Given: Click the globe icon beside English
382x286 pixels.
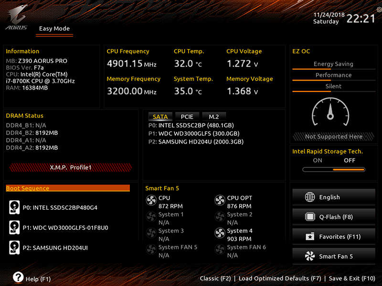Looking at the screenshot, I should 310,197.
